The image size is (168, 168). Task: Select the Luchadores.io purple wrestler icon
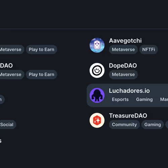(x=97, y=95)
